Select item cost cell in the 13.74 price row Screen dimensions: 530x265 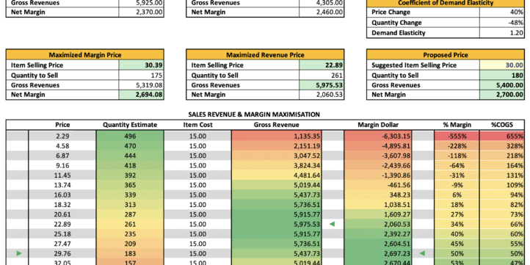tap(197, 185)
